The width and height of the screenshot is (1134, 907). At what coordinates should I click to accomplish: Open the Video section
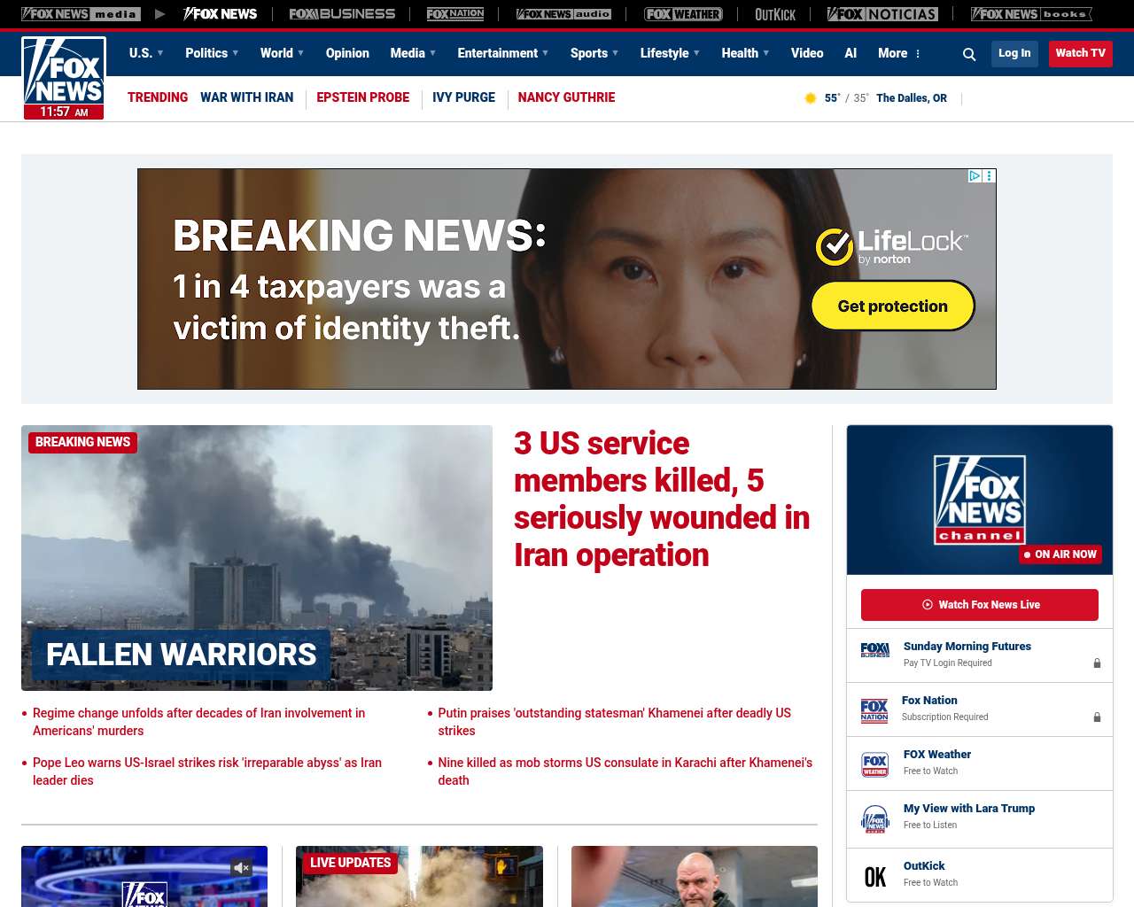807,53
